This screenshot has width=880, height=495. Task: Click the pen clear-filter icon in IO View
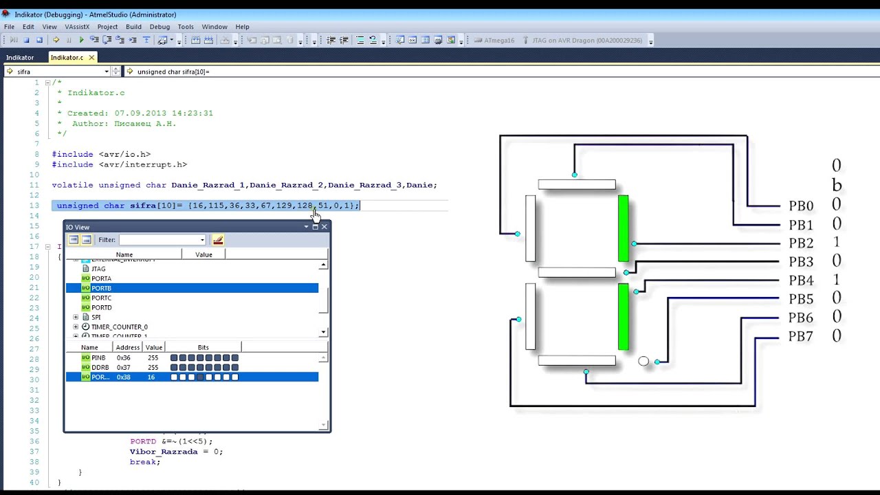click(218, 240)
